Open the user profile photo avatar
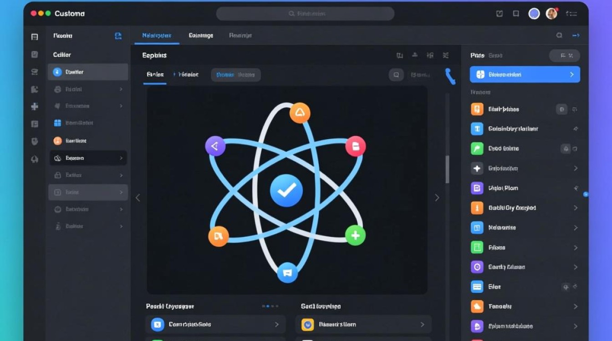The height and width of the screenshot is (341, 612). point(551,14)
